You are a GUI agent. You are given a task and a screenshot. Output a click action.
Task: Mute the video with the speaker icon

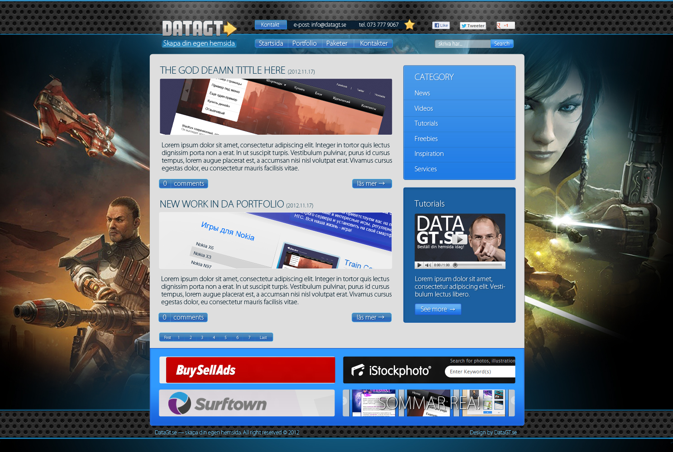(x=428, y=265)
